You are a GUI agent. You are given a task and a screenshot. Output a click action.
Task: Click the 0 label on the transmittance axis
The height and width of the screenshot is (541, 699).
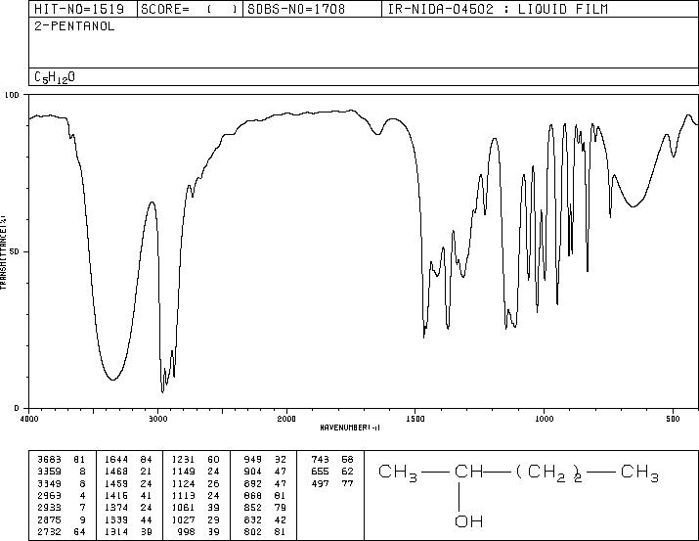[x=17, y=408]
